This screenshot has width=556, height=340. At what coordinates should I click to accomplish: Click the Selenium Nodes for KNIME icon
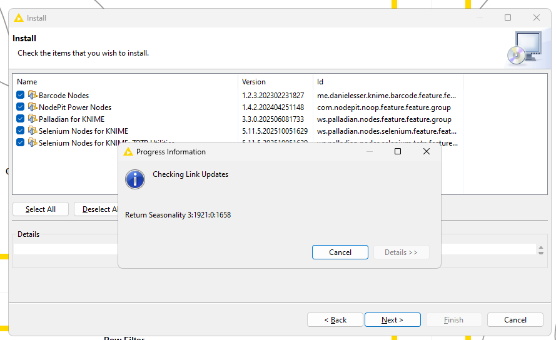click(33, 131)
